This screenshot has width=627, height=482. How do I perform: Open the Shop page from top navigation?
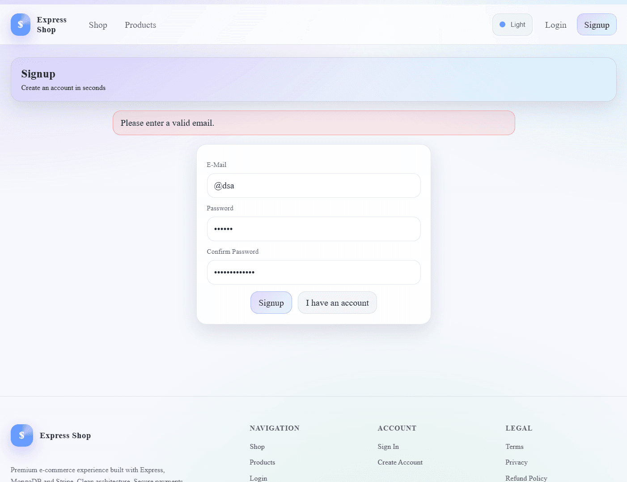click(98, 25)
